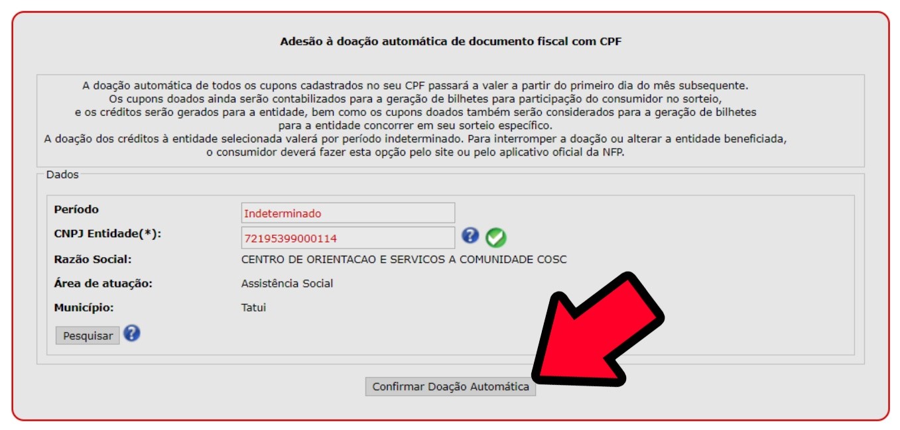Click the blue help icon beside CNPJ field
Viewport: 900px width, 430px height.
(470, 235)
